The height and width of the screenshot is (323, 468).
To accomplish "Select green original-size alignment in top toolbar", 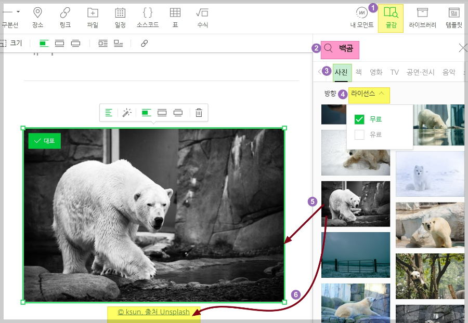I will [x=44, y=44].
